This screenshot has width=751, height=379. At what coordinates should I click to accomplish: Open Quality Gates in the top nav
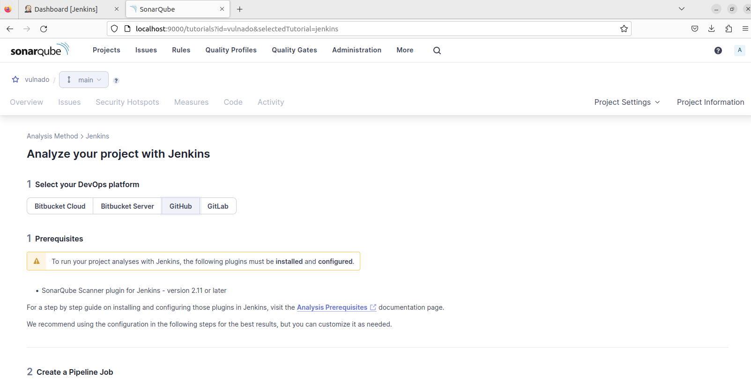tap(294, 50)
